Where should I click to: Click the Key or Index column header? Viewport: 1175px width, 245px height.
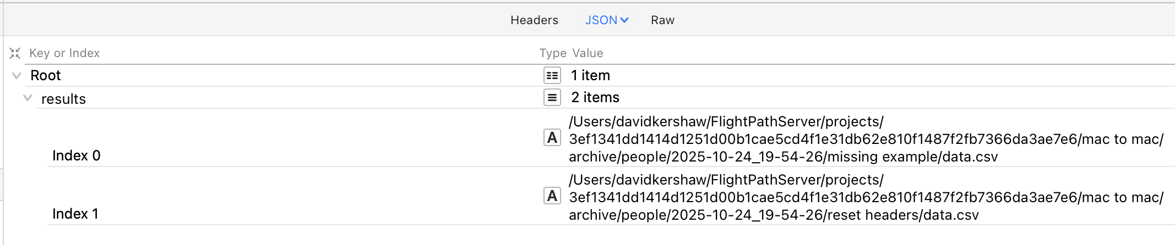coord(64,53)
